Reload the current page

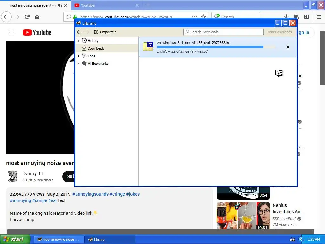pos(27,17)
